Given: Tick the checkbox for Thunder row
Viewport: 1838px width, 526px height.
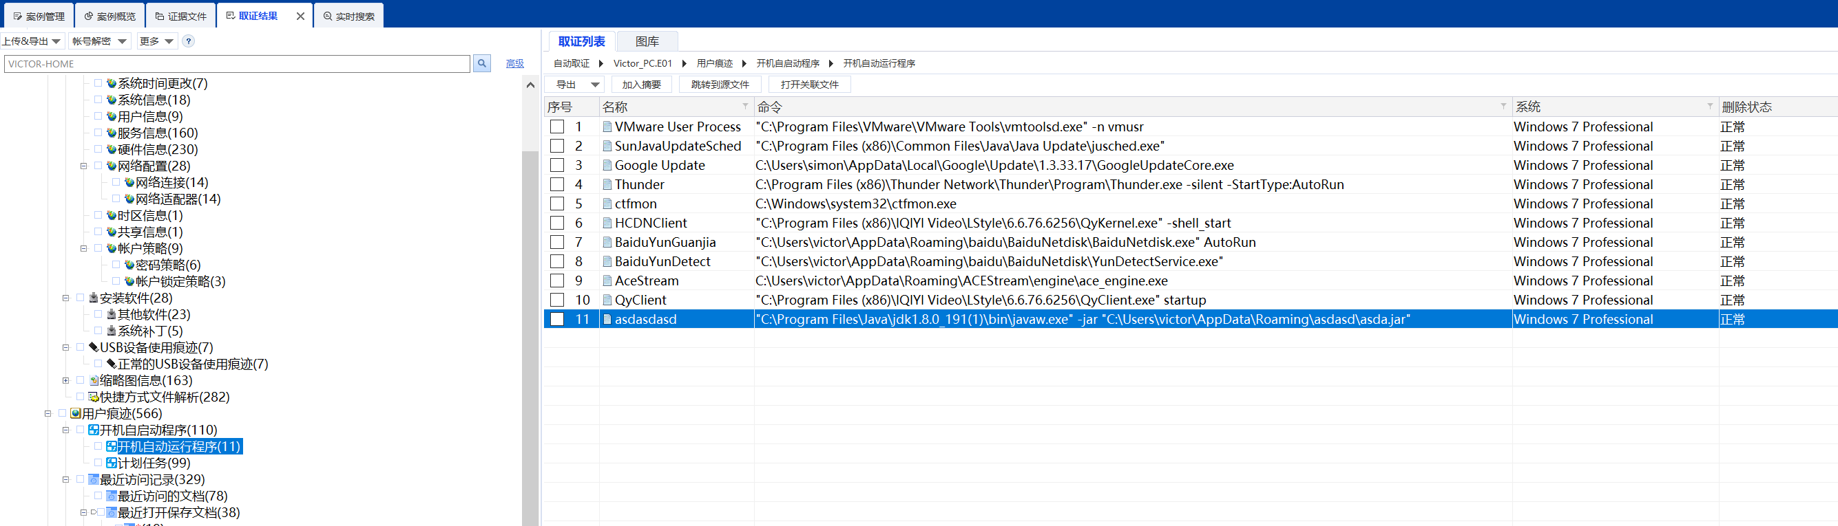Looking at the screenshot, I should [x=557, y=184].
